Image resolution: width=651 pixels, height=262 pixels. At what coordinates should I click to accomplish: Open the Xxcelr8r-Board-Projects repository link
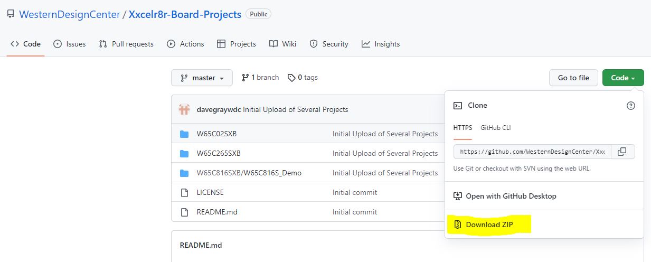[x=185, y=14]
